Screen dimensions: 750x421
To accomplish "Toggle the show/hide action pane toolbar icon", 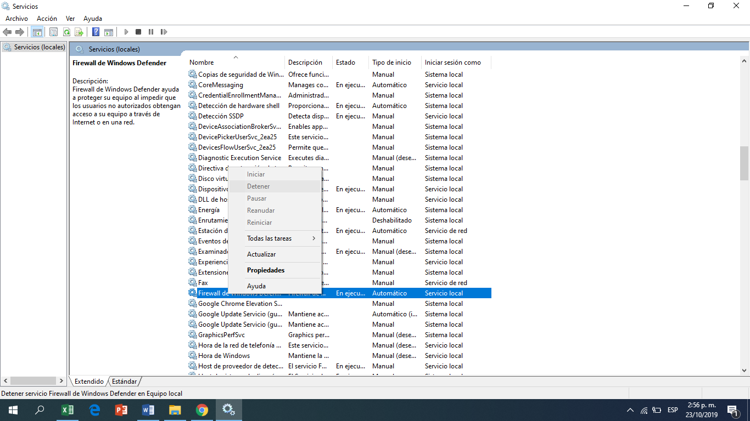I will click(x=109, y=32).
